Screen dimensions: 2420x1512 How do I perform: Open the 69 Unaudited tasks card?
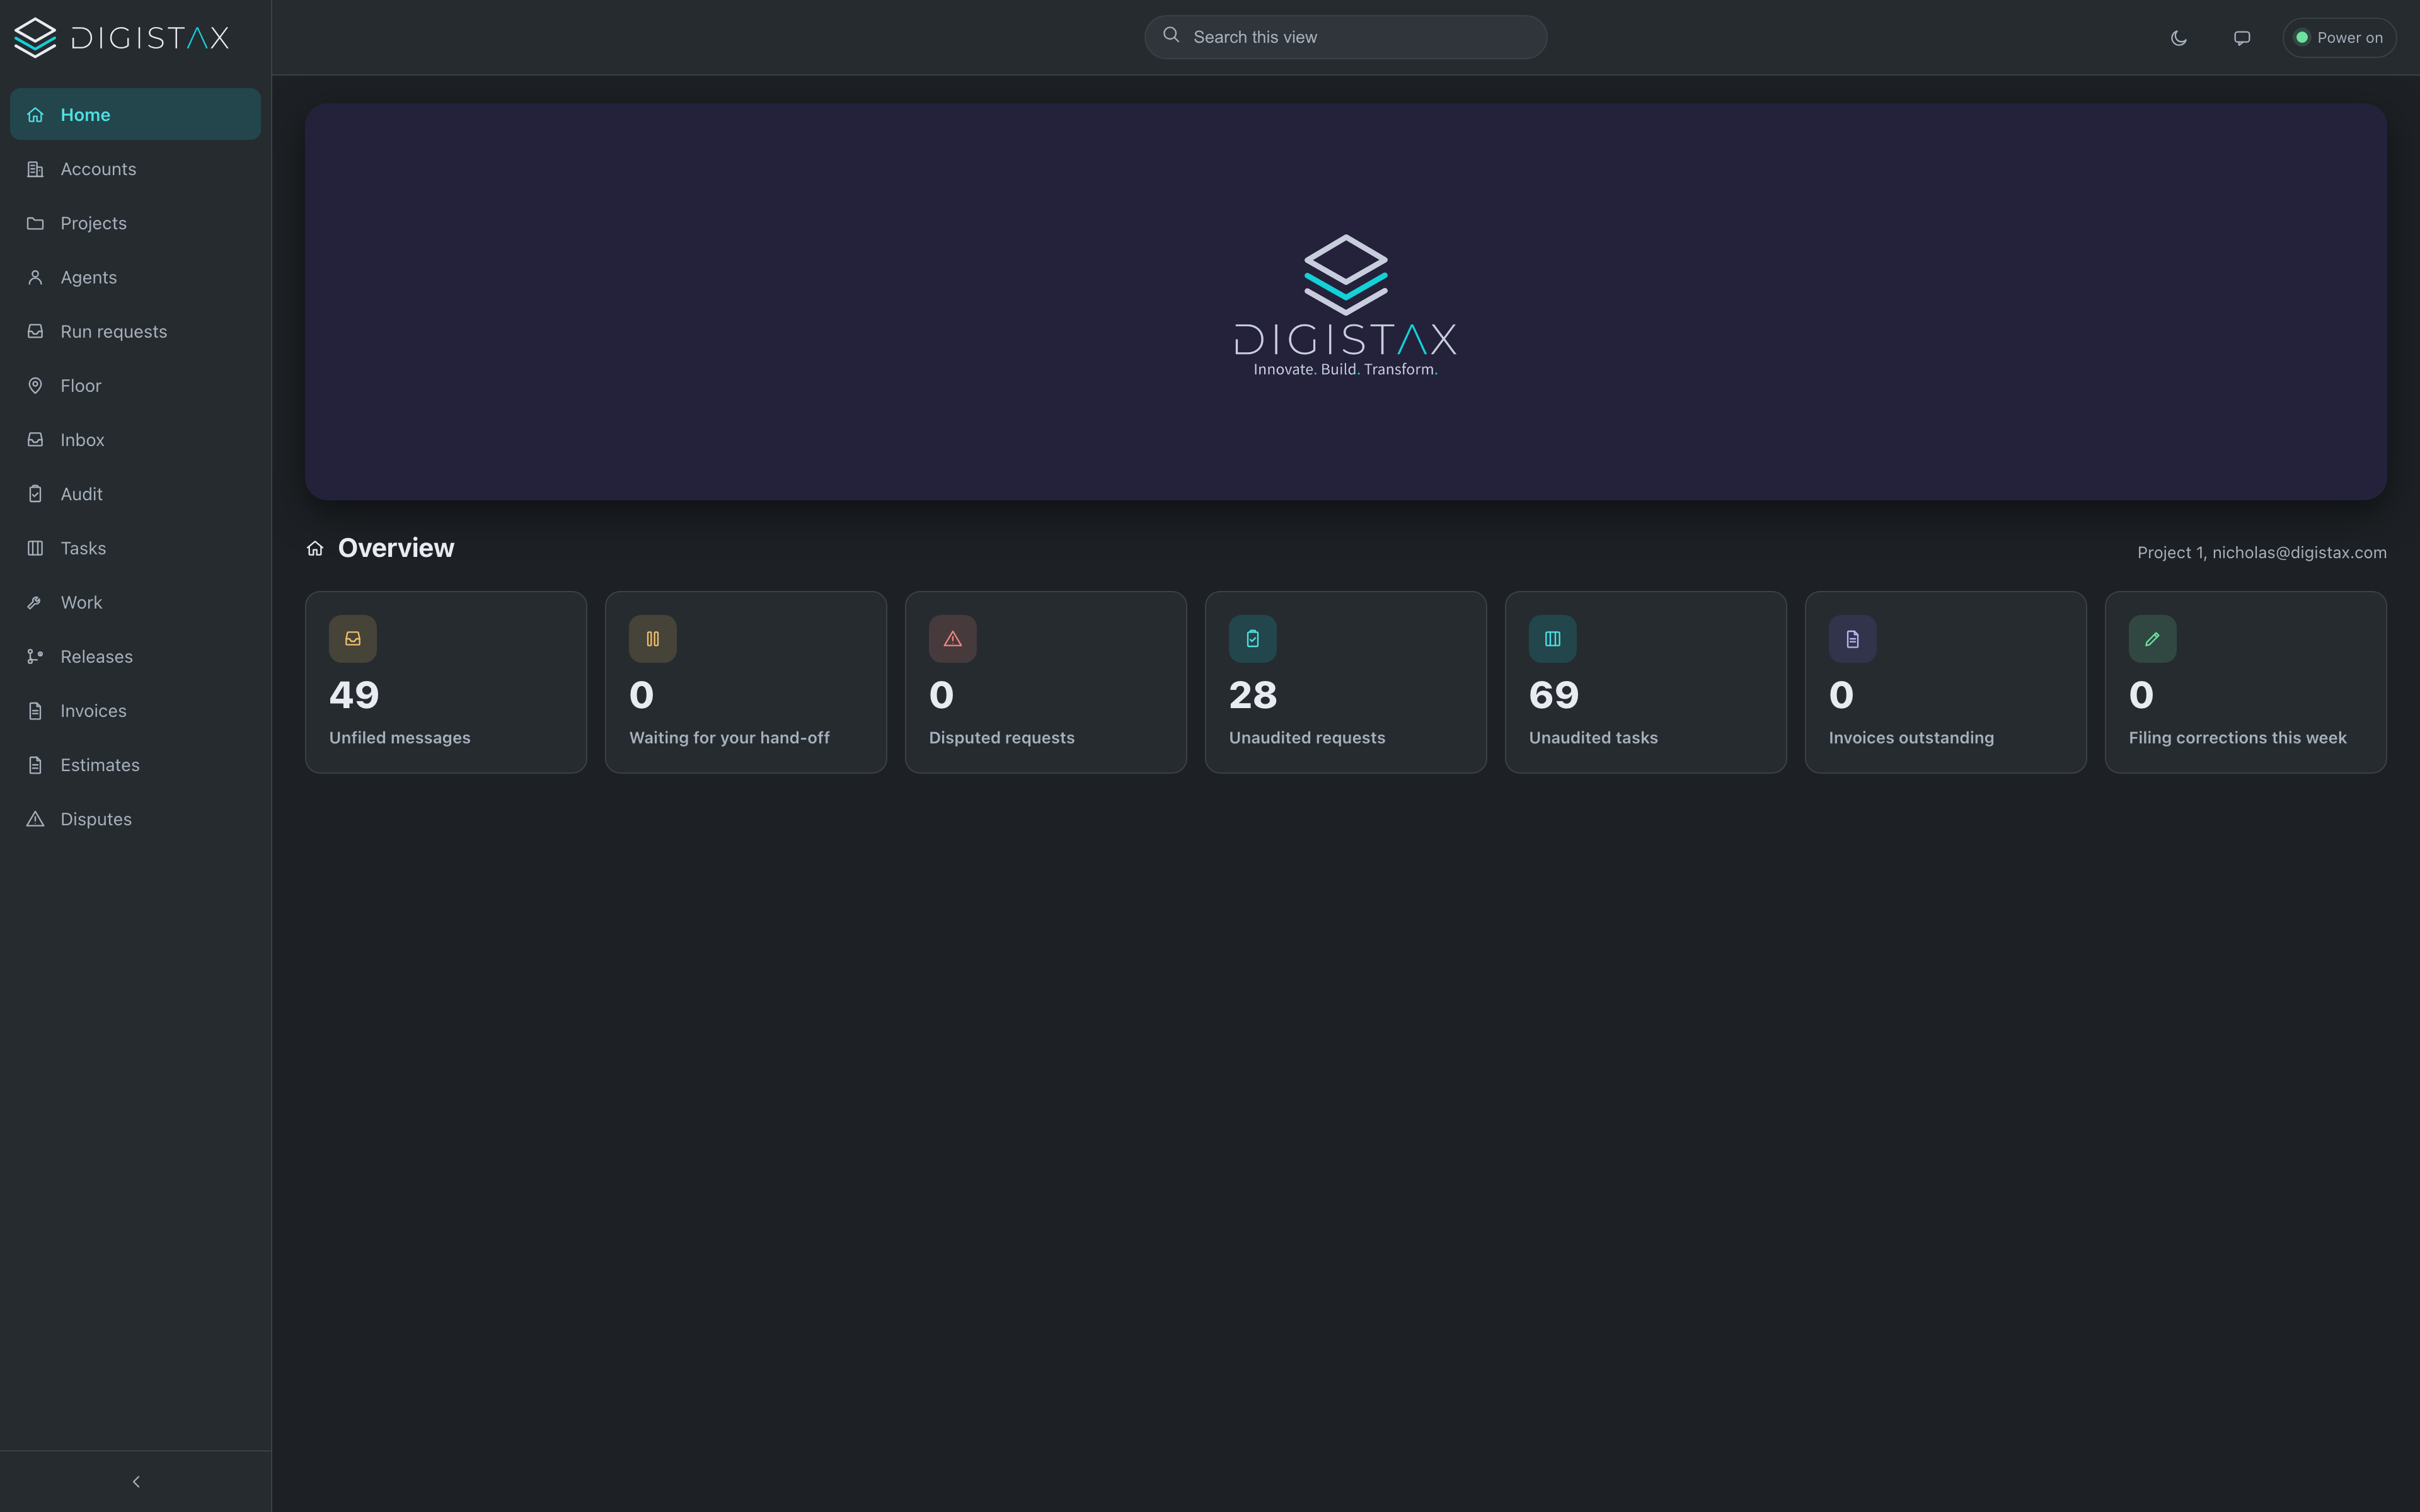[1646, 682]
